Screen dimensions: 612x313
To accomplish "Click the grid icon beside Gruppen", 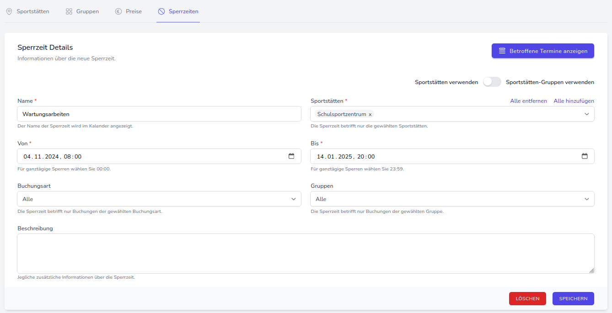I will tap(69, 11).
